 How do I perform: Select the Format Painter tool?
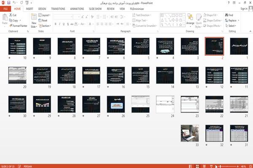point(18,26)
